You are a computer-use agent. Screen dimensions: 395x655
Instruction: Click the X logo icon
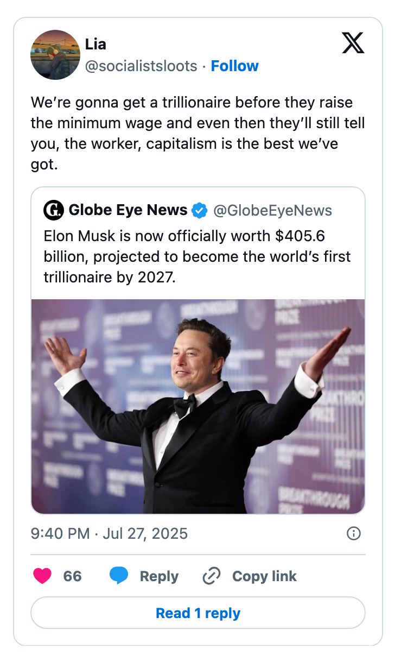353,43
